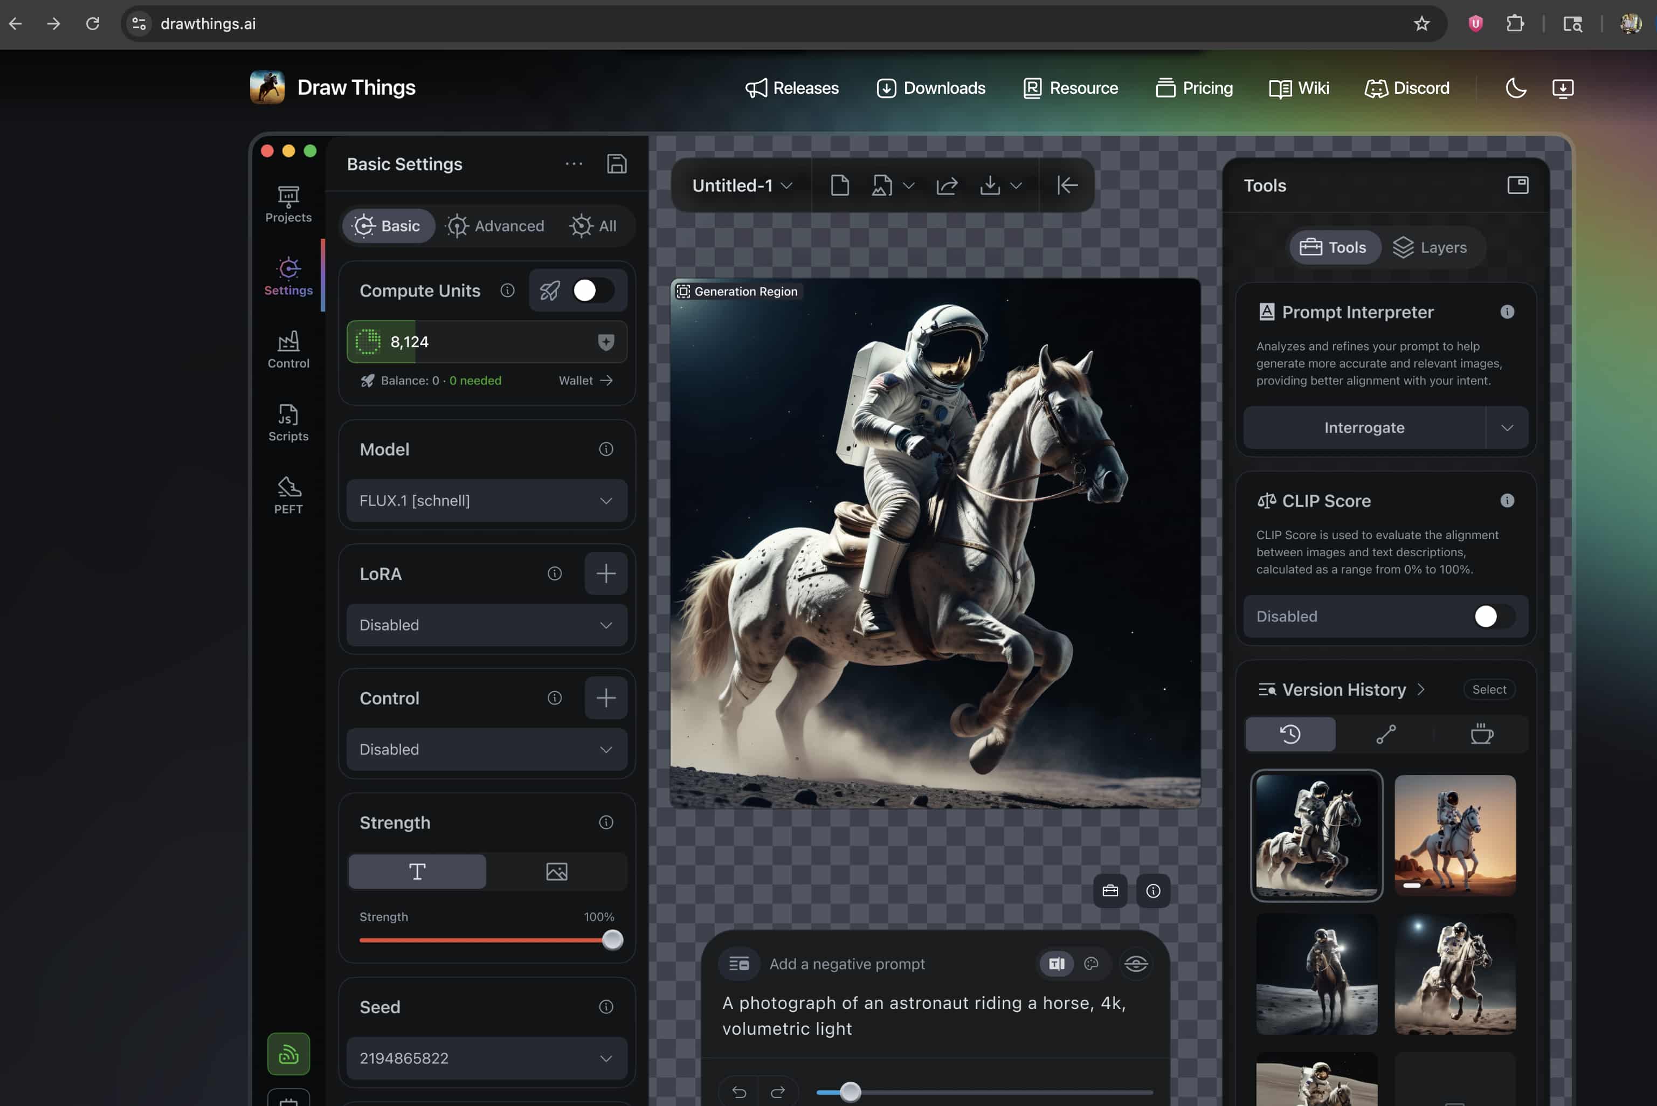Screen dimensions: 1657x1106
Task: Open the Control Disabled dropdown
Action: pyautogui.click(x=487, y=749)
